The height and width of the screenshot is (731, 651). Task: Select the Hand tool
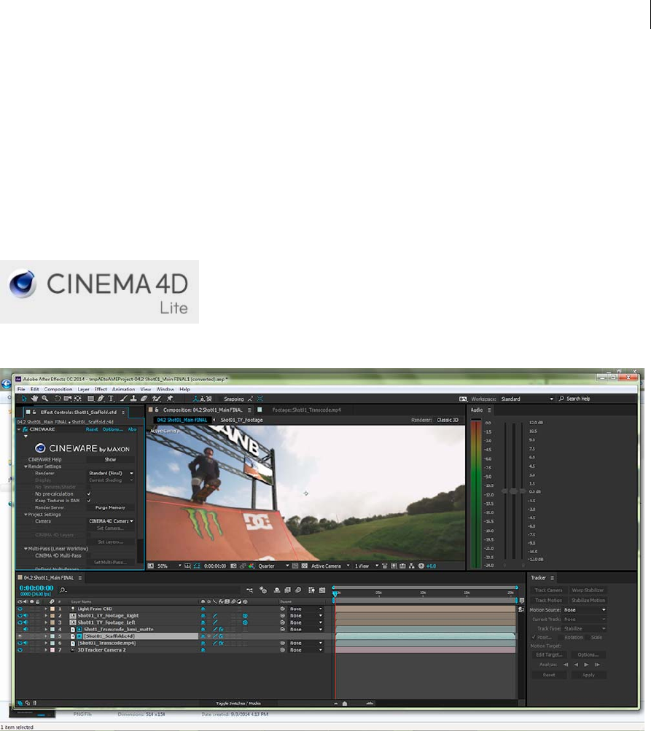pos(34,399)
